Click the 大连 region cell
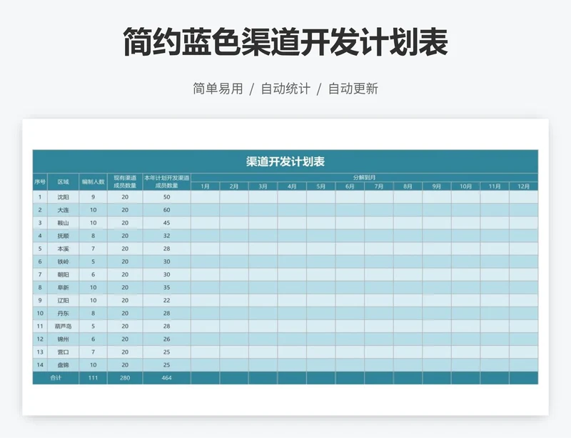This screenshot has width=571, height=438. 63,210
